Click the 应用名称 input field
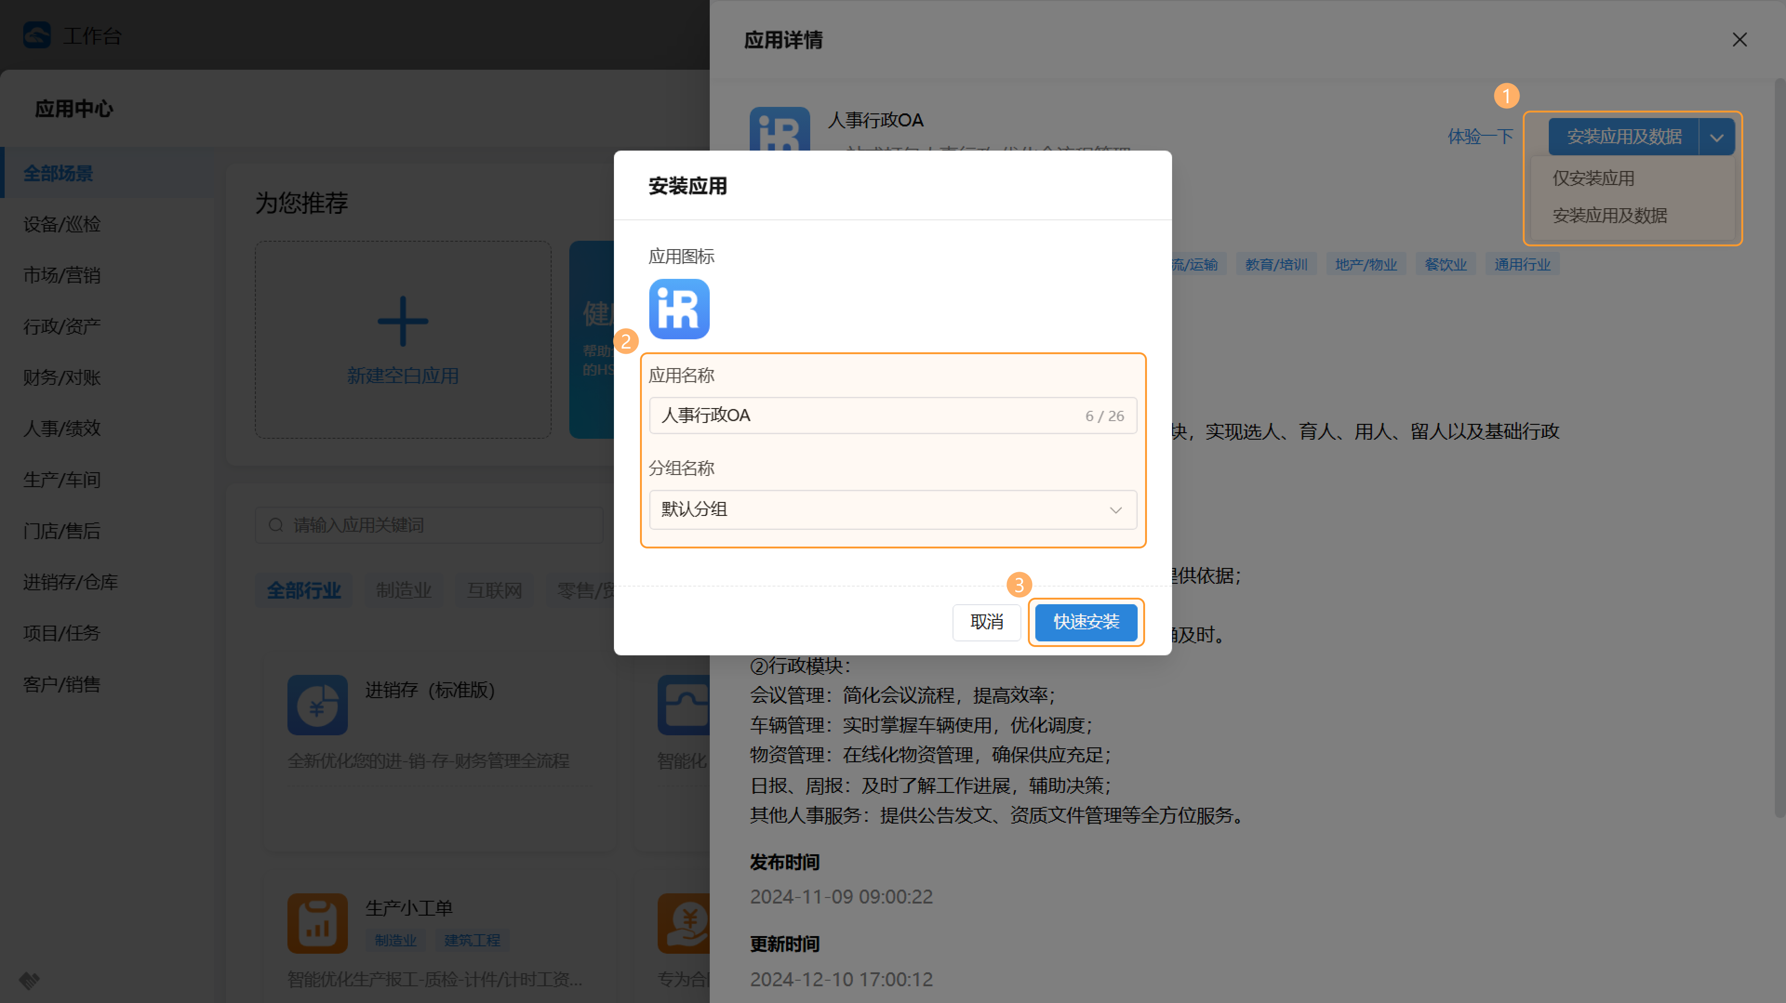1786x1003 pixels. click(893, 416)
